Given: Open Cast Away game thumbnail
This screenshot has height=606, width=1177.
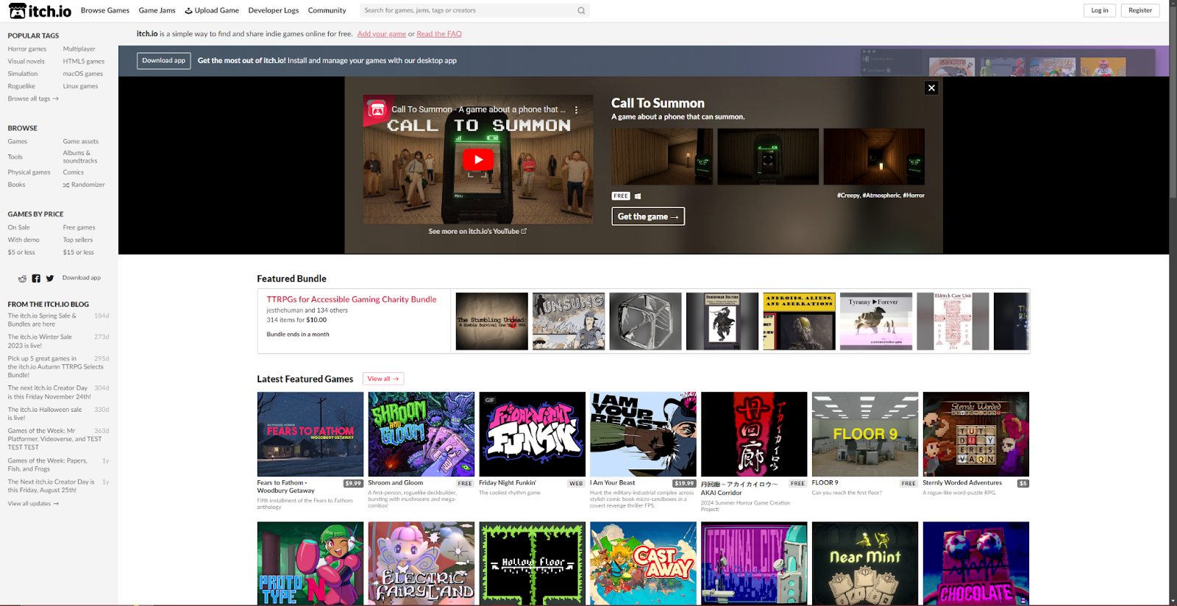Looking at the screenshot, I should [643, 563].
